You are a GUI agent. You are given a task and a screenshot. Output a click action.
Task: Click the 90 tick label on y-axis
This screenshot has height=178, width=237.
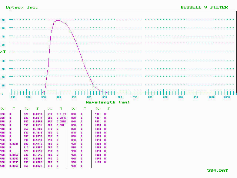pos(3,20)
